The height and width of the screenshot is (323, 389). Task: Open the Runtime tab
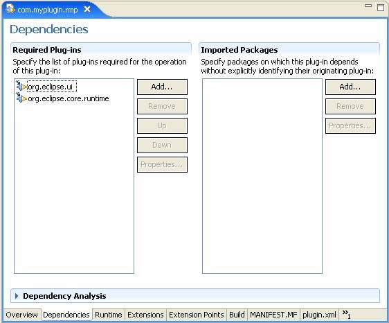pos(109,315)
